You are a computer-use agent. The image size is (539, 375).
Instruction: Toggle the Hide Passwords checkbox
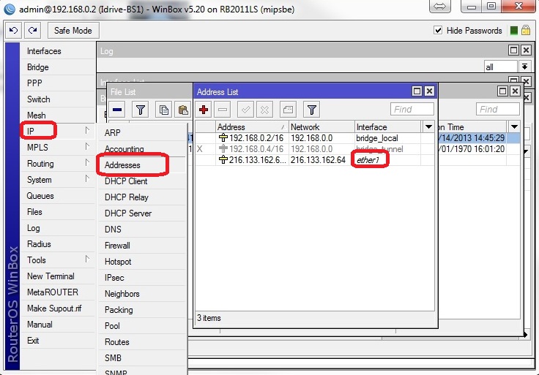[x=438, y=31]
